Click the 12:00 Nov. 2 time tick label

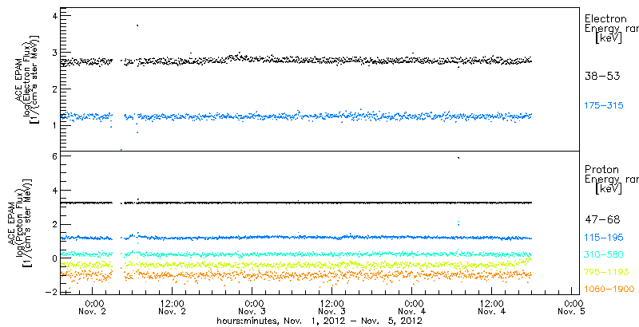(x=173, y=308)
